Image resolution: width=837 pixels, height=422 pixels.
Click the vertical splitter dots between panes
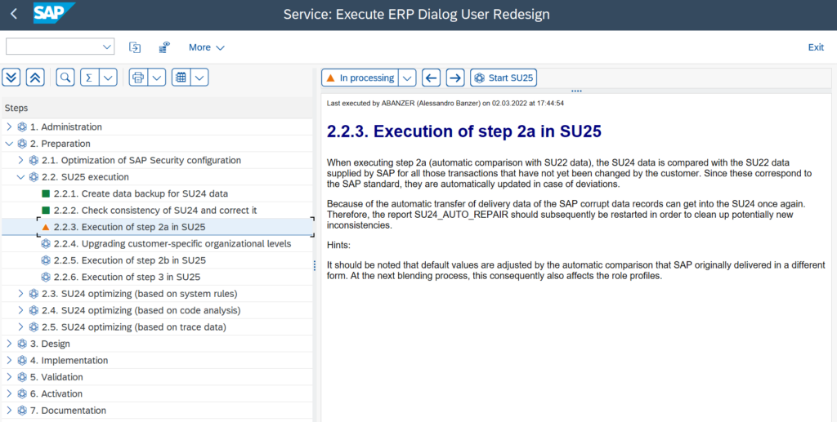(x=315, y=265)
